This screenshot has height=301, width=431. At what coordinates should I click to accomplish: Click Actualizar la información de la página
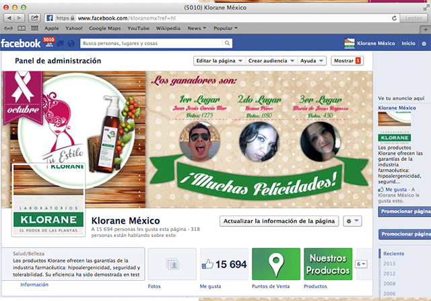279,221
